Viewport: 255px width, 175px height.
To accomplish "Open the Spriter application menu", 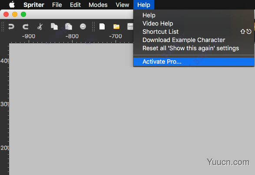I will click(x=34, y=5).
